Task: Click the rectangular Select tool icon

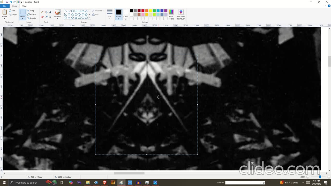Action: [x=23, y=12]
